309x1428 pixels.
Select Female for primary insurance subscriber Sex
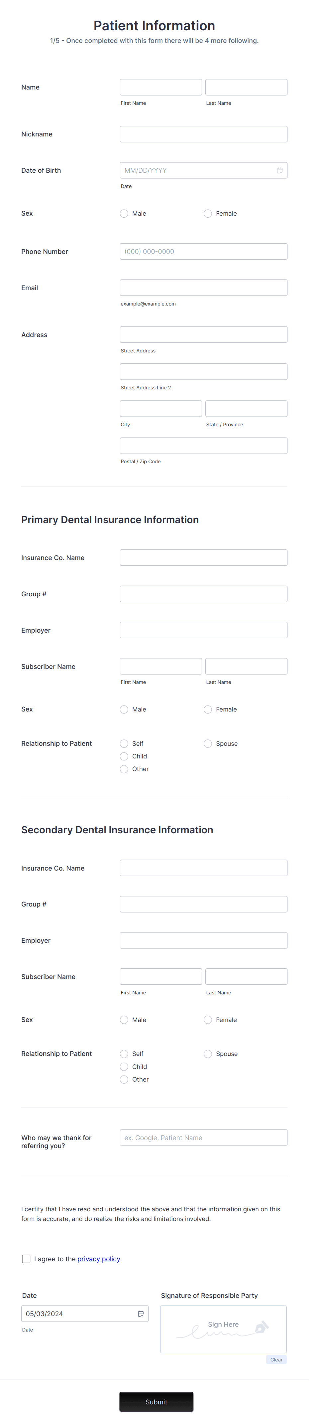tap(208, 709)
